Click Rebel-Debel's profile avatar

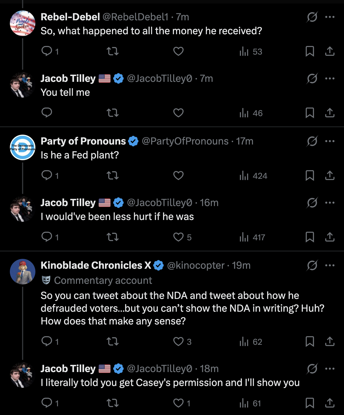23,23
